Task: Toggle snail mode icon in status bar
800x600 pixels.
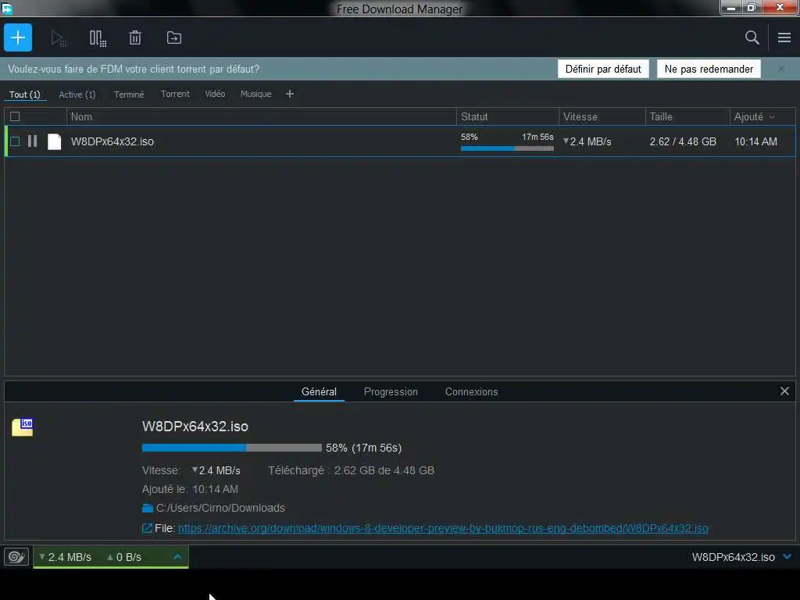Action: coord(16,556)
